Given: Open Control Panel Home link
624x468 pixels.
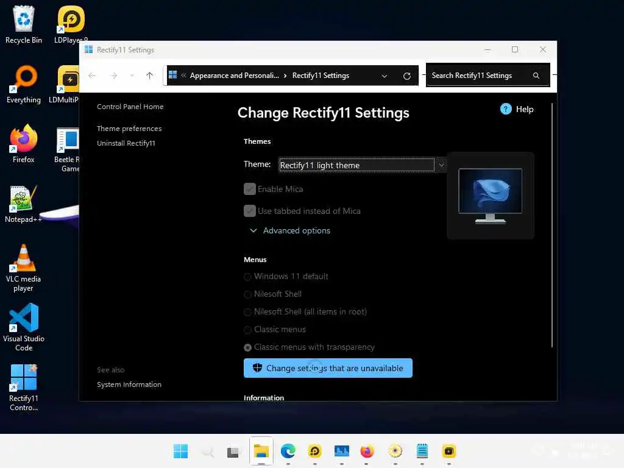Looking at the screenshot, I should (130, 107).
